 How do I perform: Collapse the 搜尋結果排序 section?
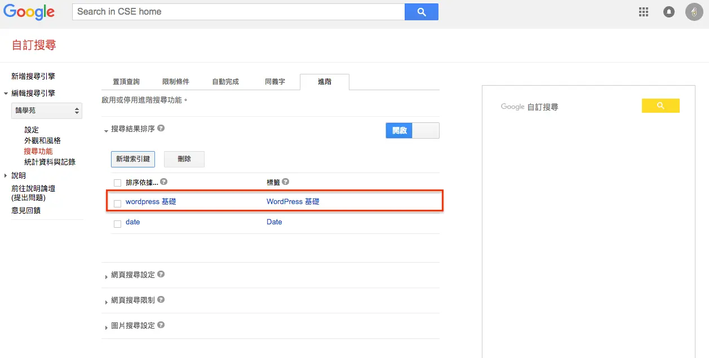click(107, 131)
